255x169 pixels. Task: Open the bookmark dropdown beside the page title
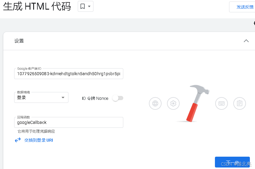click(86, 6)
